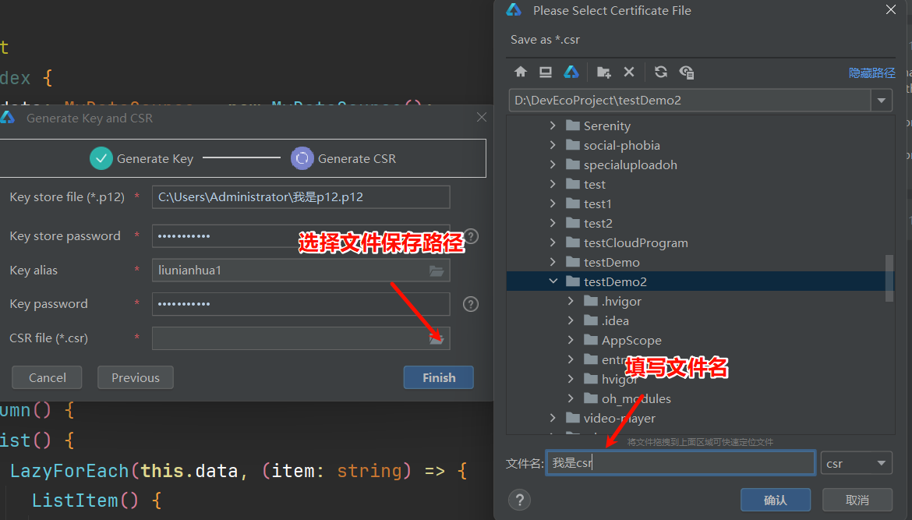Click the Finish button
This screenshot has width=912, height=520.
tap(439, 377)
